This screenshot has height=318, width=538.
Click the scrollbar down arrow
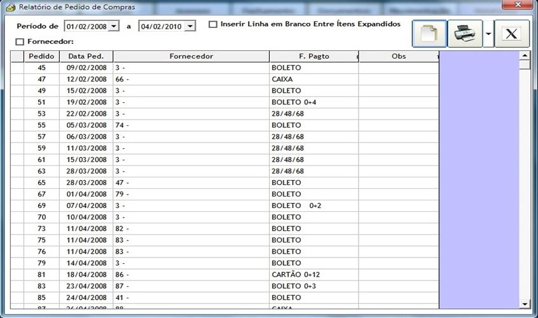coord(525,303)
